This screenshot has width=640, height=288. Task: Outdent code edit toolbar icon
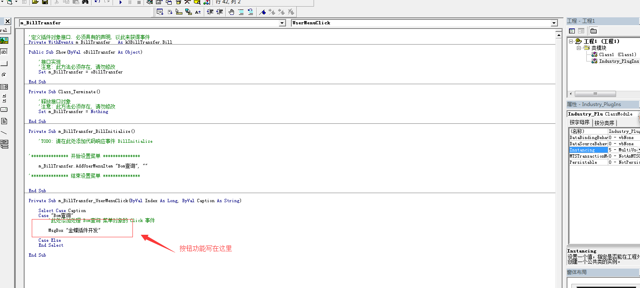pos(220,12)
